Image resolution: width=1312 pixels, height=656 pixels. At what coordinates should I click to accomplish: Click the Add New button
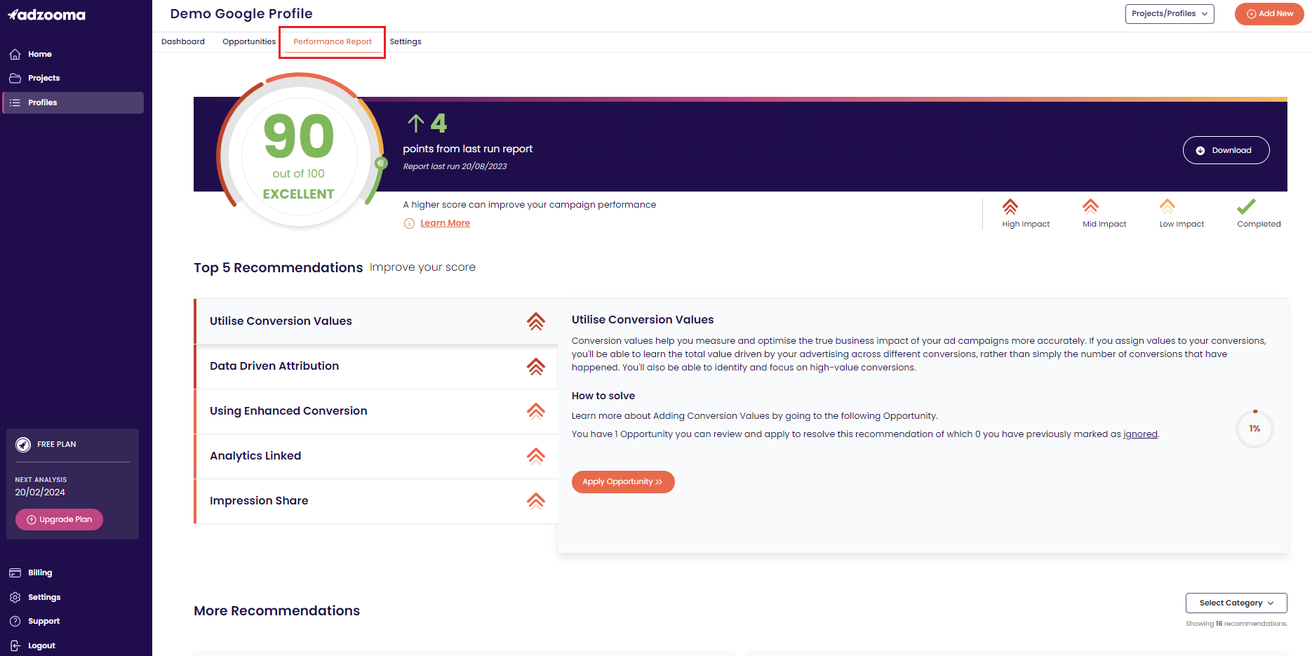(x=1269, y=14)
